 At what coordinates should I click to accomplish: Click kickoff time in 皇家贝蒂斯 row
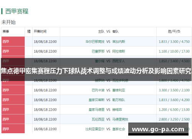(x=45, y=100)
